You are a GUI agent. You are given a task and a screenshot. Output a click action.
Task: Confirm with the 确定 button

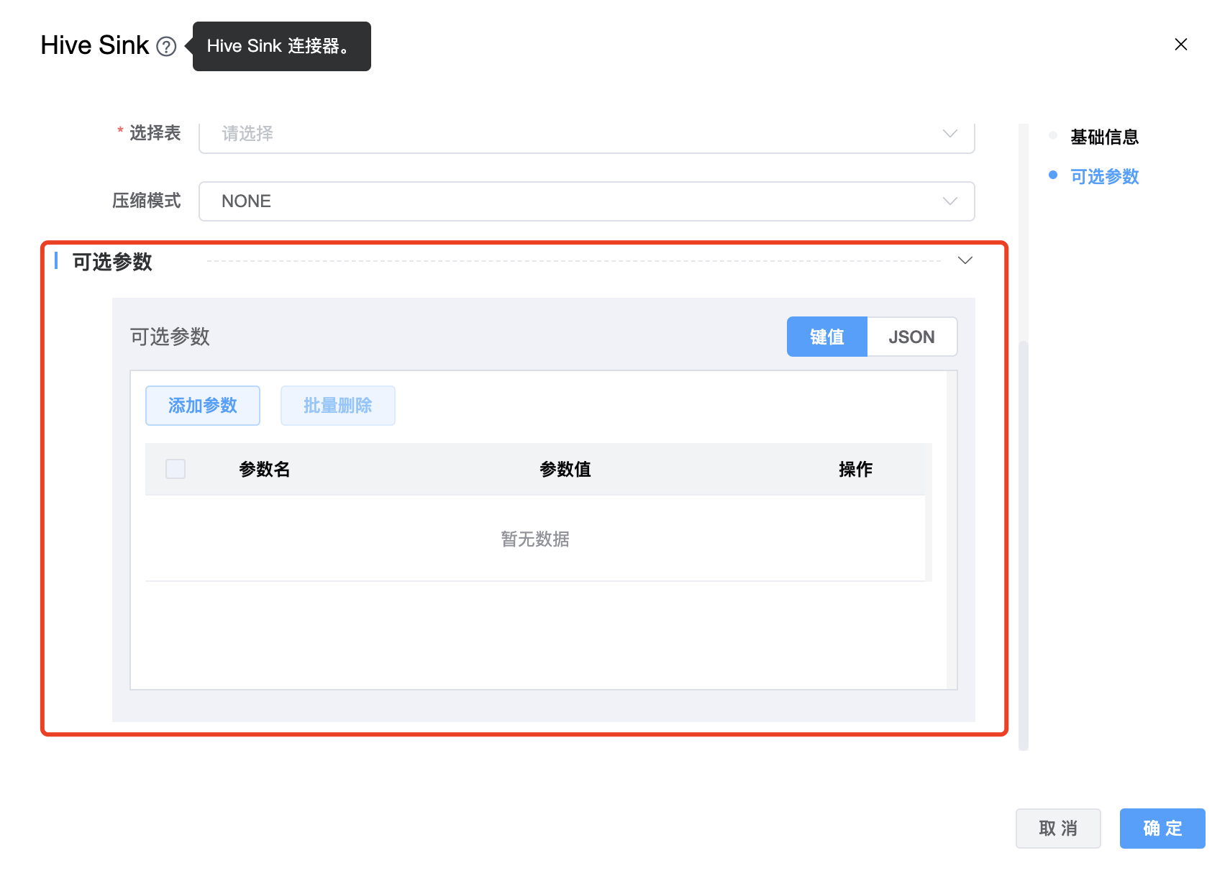(1162, 829)
